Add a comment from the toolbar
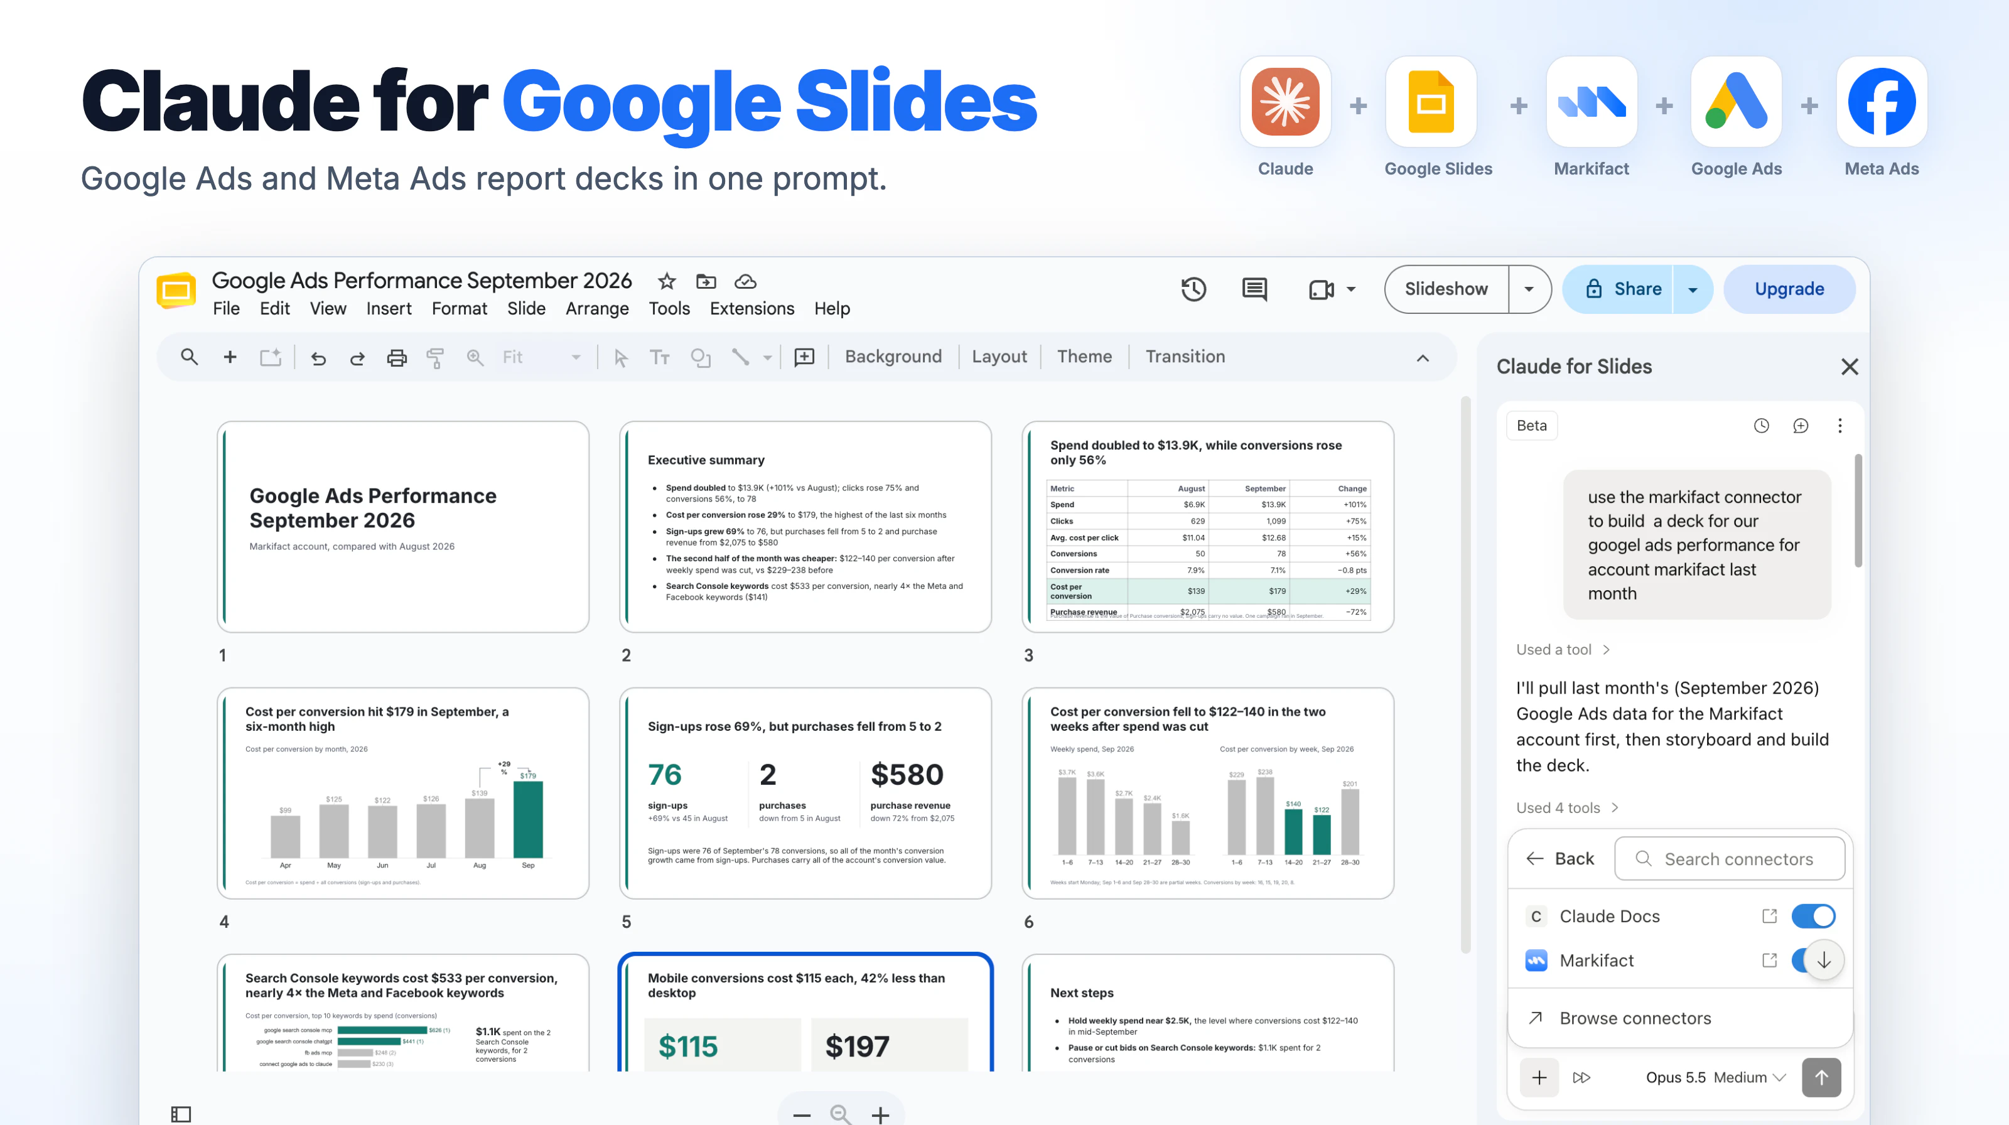 [x=804, y=357]
